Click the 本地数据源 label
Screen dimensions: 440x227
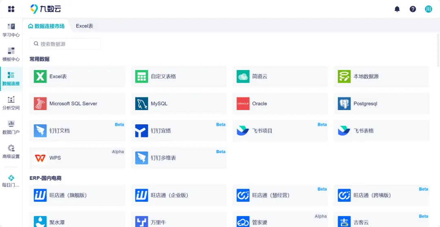tap(366, 76)
